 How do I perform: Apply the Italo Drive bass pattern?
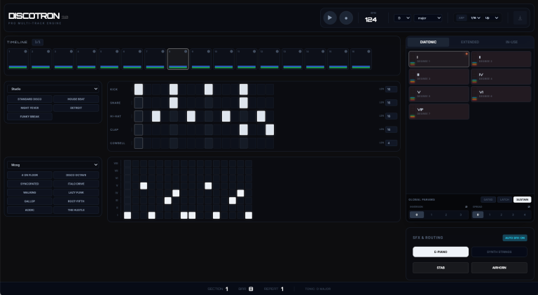[x=76, y=184]
